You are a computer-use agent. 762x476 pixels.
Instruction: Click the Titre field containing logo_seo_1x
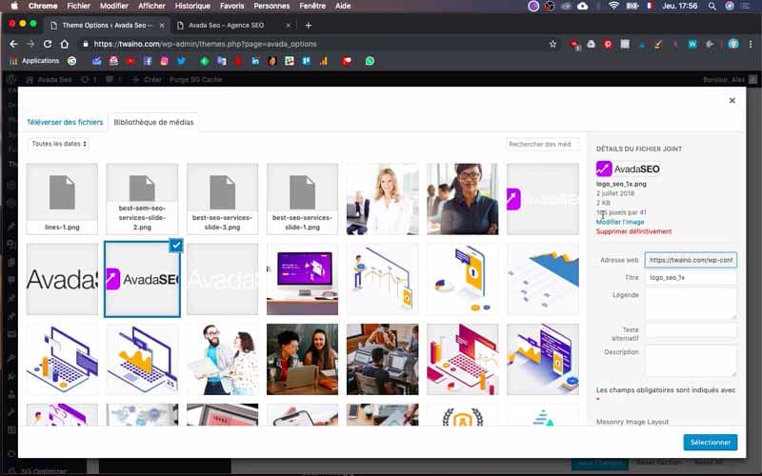691,277
